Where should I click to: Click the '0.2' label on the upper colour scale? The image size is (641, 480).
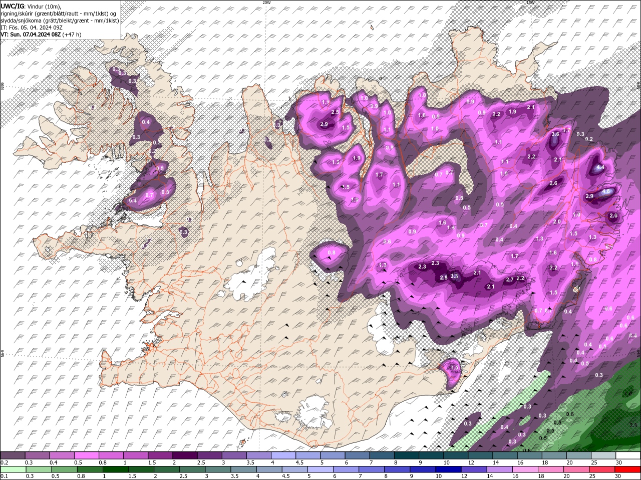coord(4,462)
